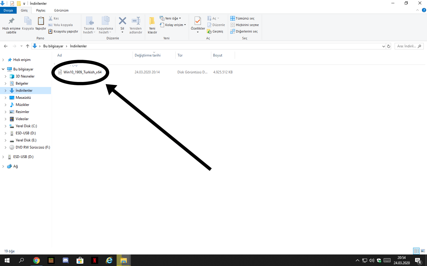Screen dimensions: 427x266
Task: Switch to the Görünüm ribbon tab
Action: tap(61, 10)
